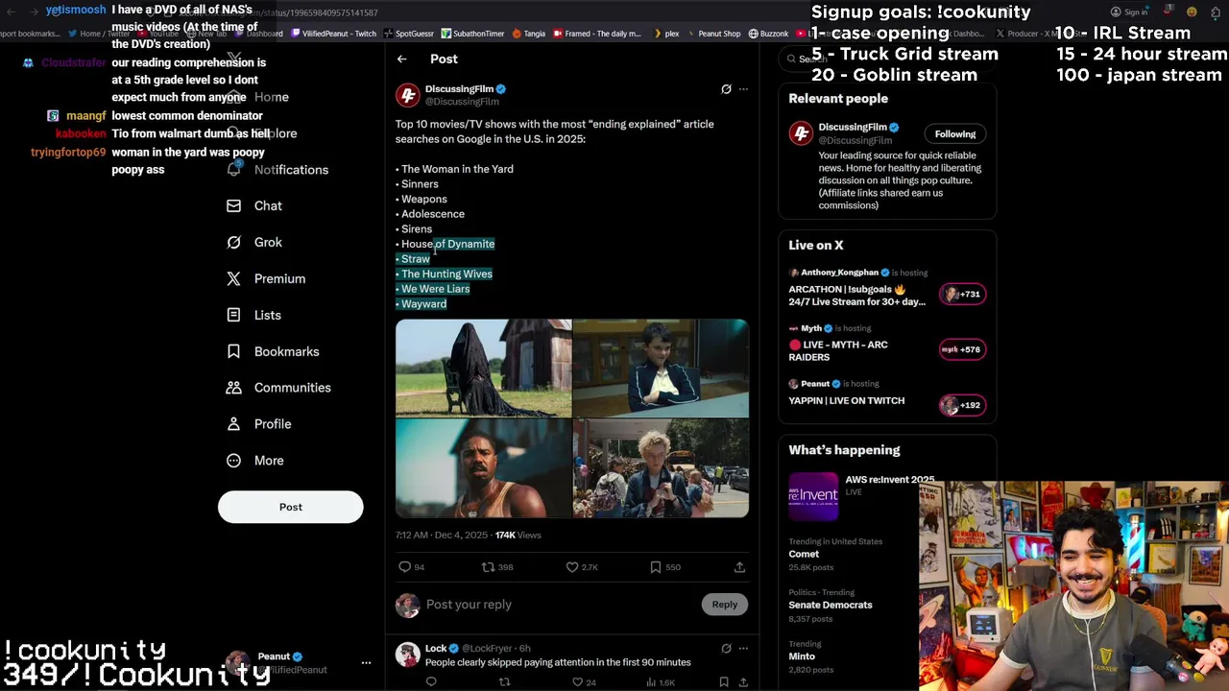This screenshot has height=691, width=1229.
Task: Click the Communities icon in sidebar
Action: (x=233, y=388)
